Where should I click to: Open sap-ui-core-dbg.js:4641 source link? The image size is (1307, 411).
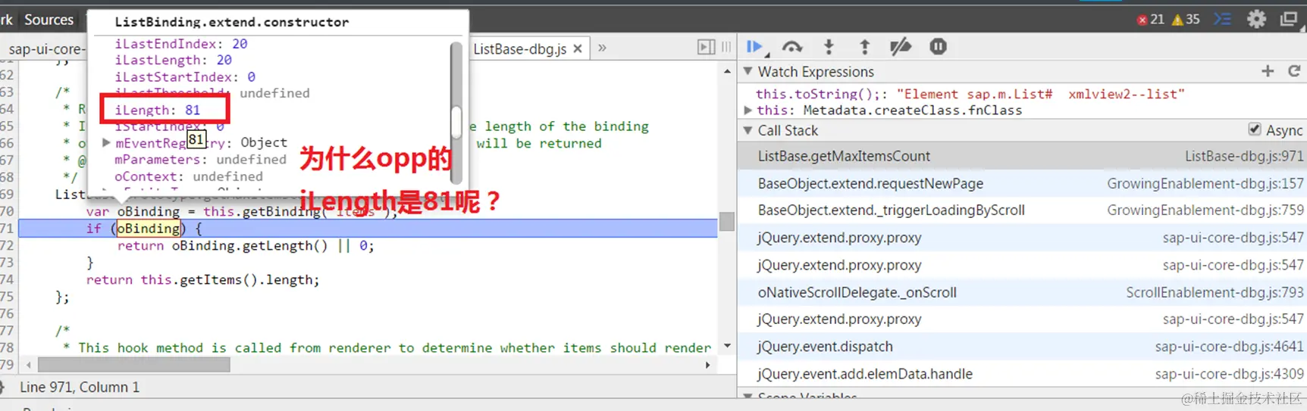[x=1229, y=347]
